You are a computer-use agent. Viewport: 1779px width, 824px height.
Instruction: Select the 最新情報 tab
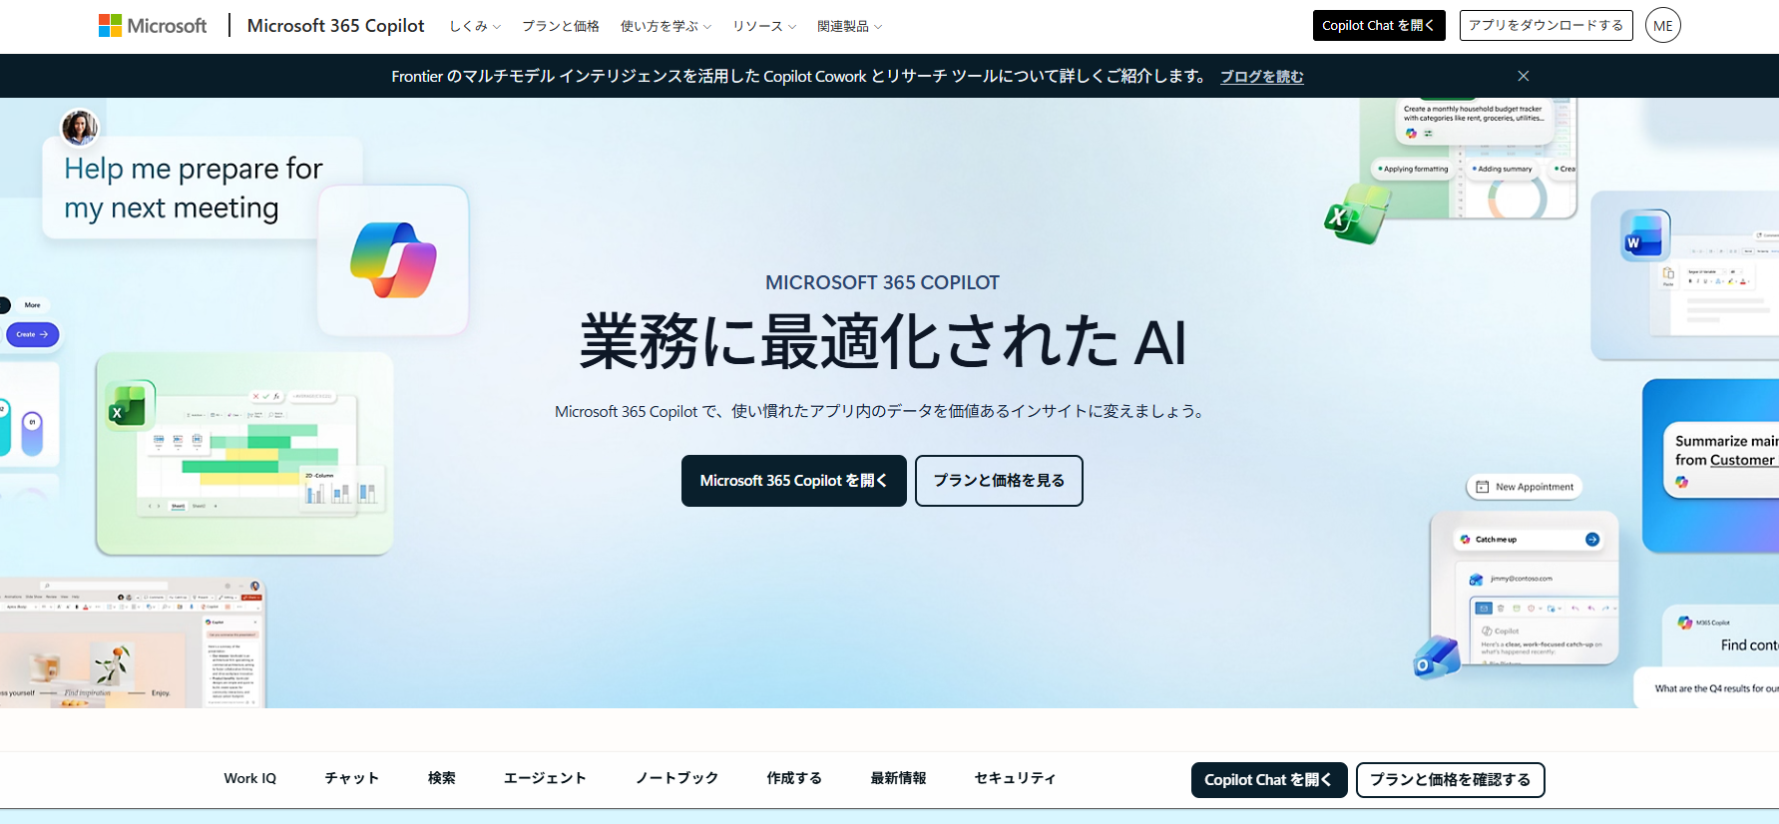coord(898,778)
